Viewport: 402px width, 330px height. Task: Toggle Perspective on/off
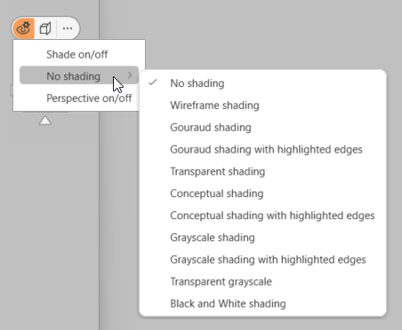tap(89, 98)
